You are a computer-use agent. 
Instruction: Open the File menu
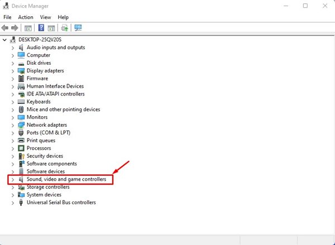7,17
